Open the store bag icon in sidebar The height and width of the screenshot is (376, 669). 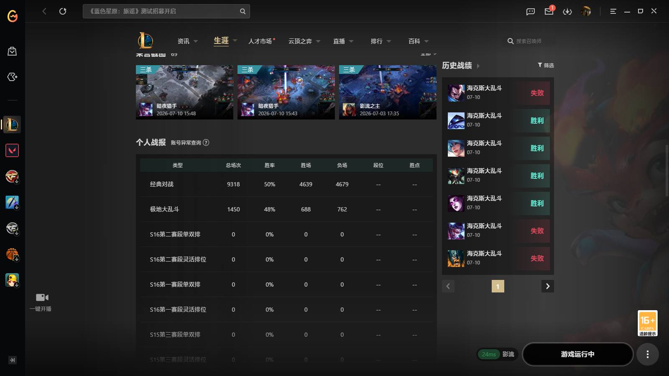[x=12, y=51]
